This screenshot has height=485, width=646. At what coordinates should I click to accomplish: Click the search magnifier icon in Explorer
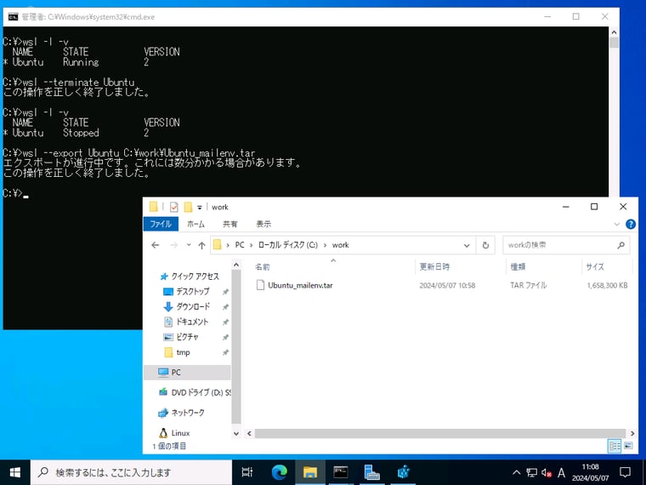tap(620, 245)
